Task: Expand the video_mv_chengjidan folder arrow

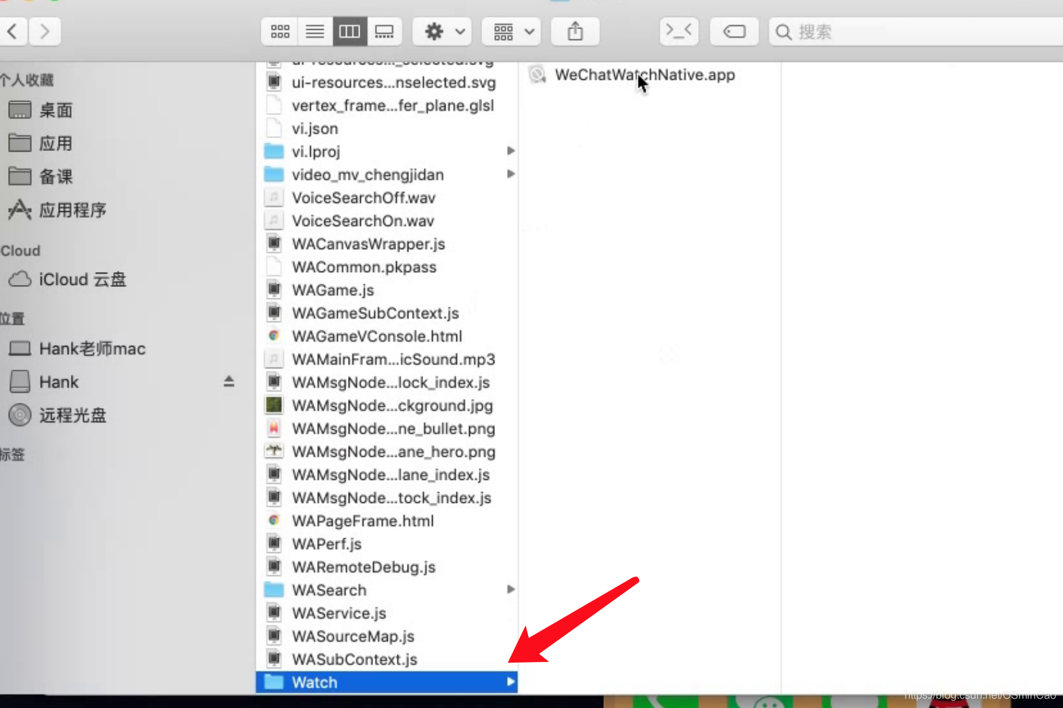Action: tap(511, 174)
